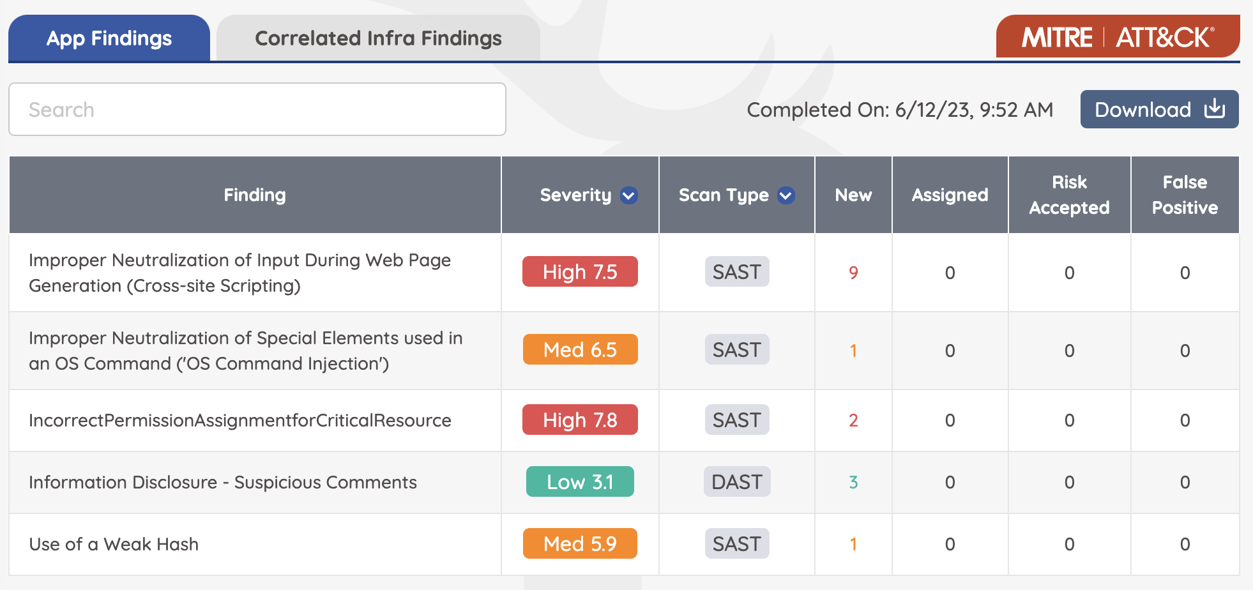Click the Med 6.5 severity badge

pyautogui.click(x=580, y=349)
